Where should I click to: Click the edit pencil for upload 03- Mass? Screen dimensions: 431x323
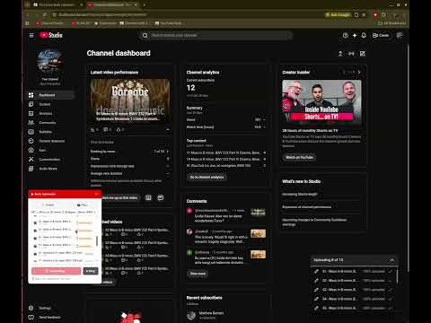(316, 290)
